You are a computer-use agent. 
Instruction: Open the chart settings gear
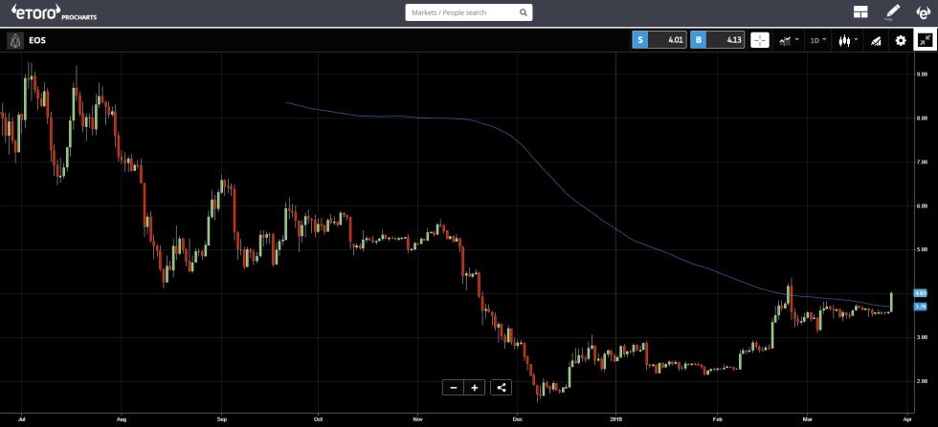[x=900, y=40]
